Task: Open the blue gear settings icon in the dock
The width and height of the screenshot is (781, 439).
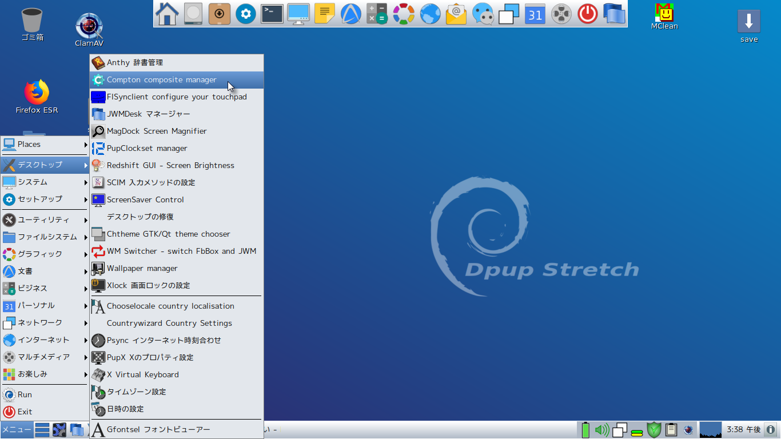Action: tap(246, 14)
